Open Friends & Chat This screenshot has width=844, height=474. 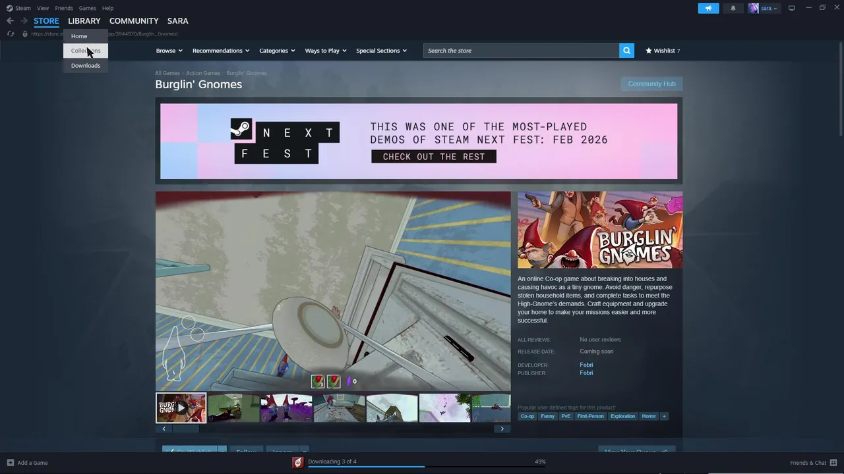pyautogui.click(x=813, y=463)
